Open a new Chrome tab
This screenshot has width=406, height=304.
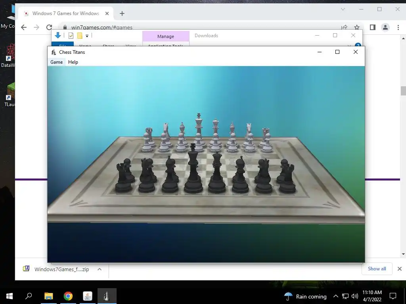point(122,13)
